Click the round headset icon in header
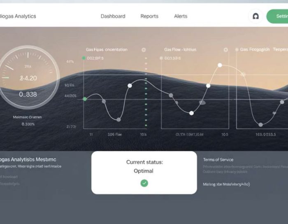 pyautogui.click(x=255, y=16)
